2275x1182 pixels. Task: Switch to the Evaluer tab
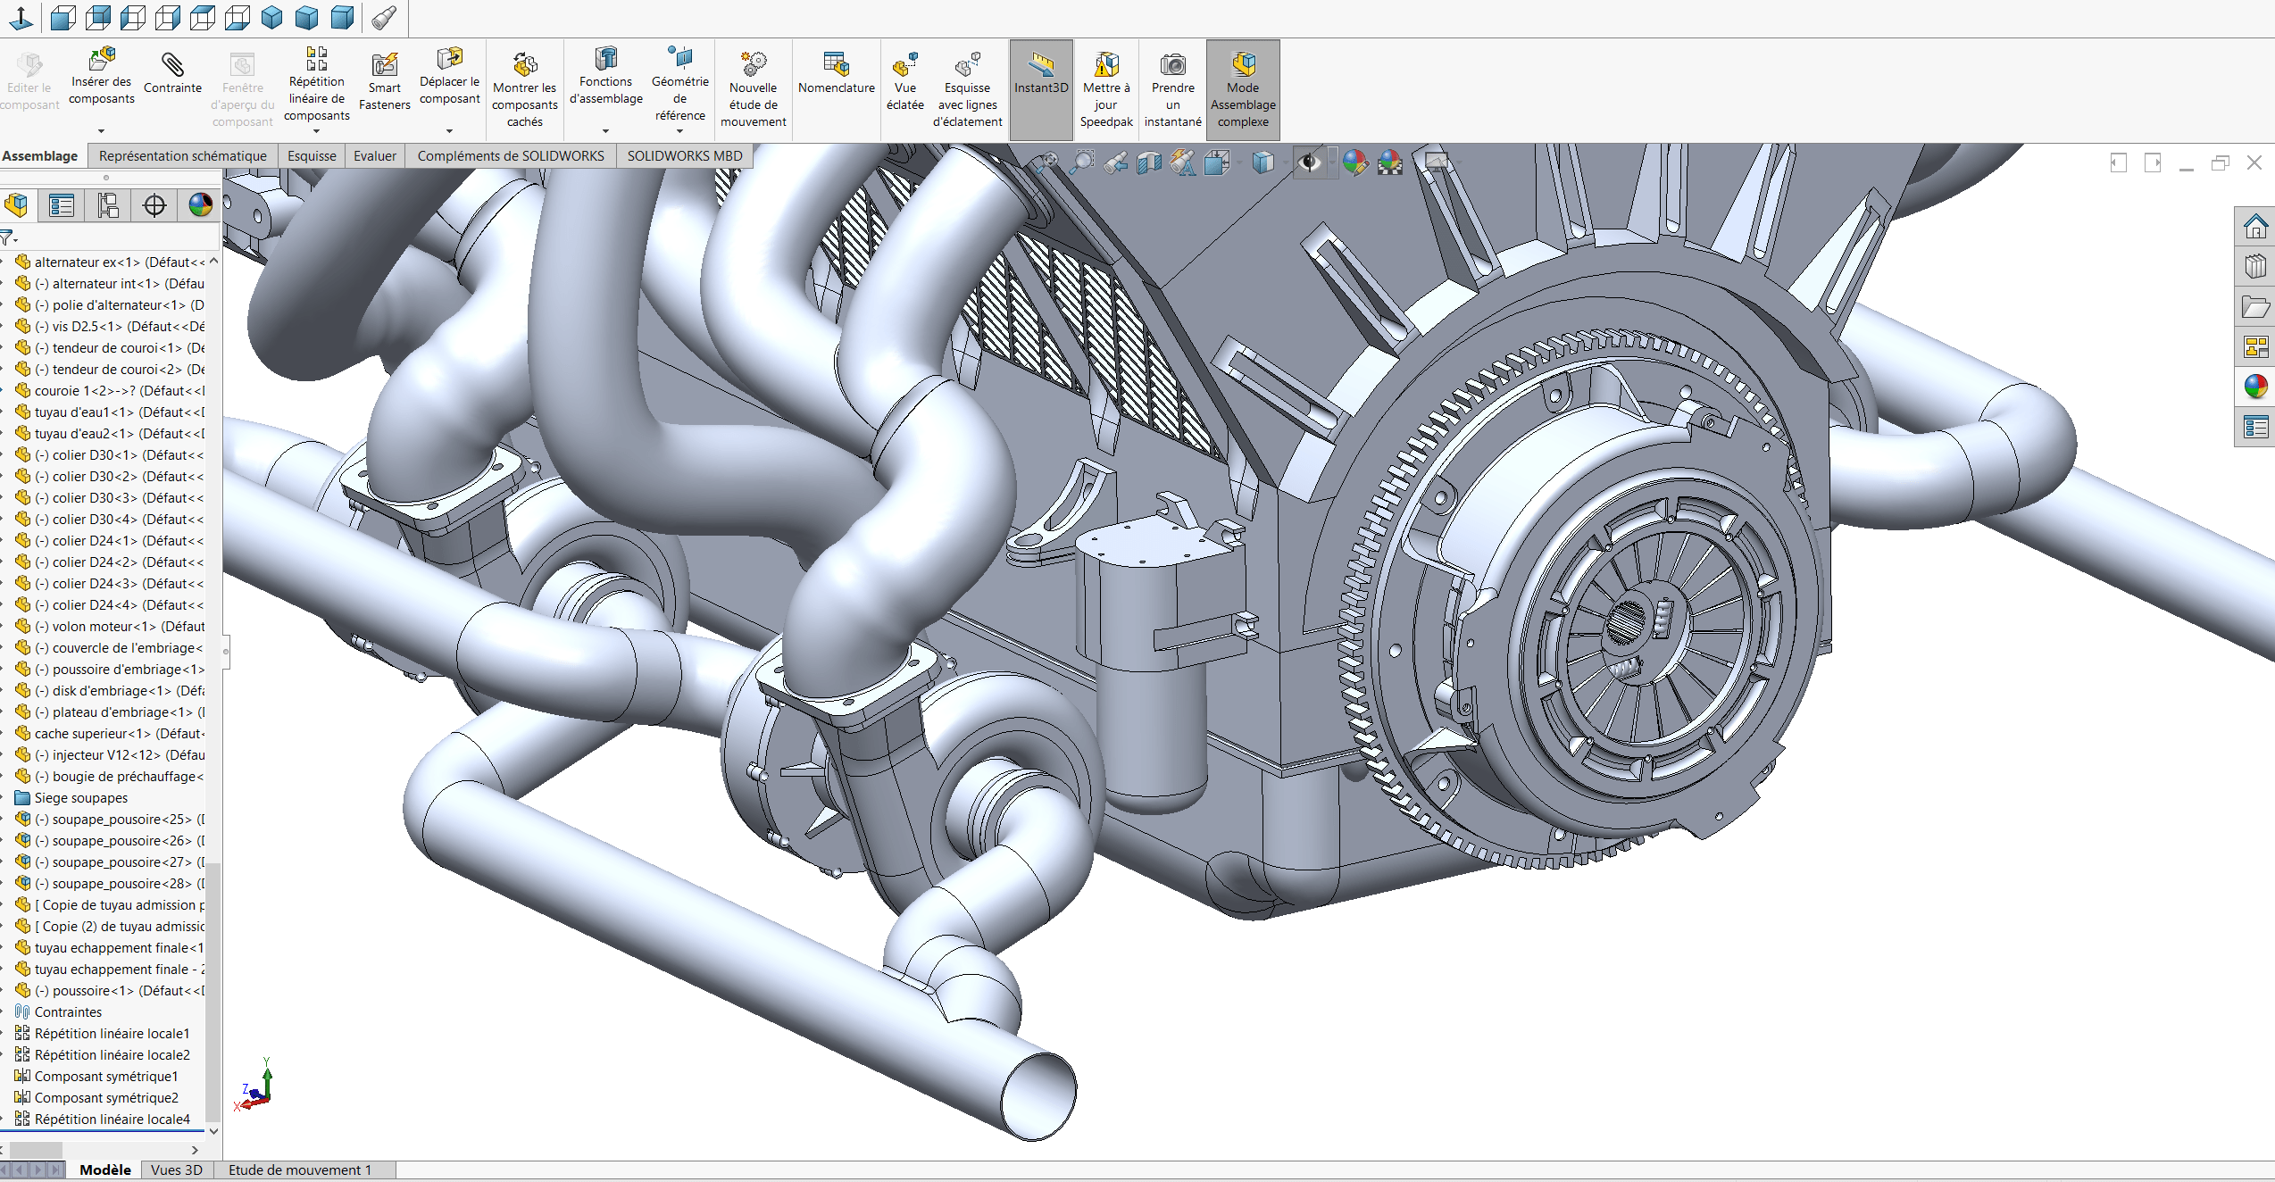coord(375,156)
